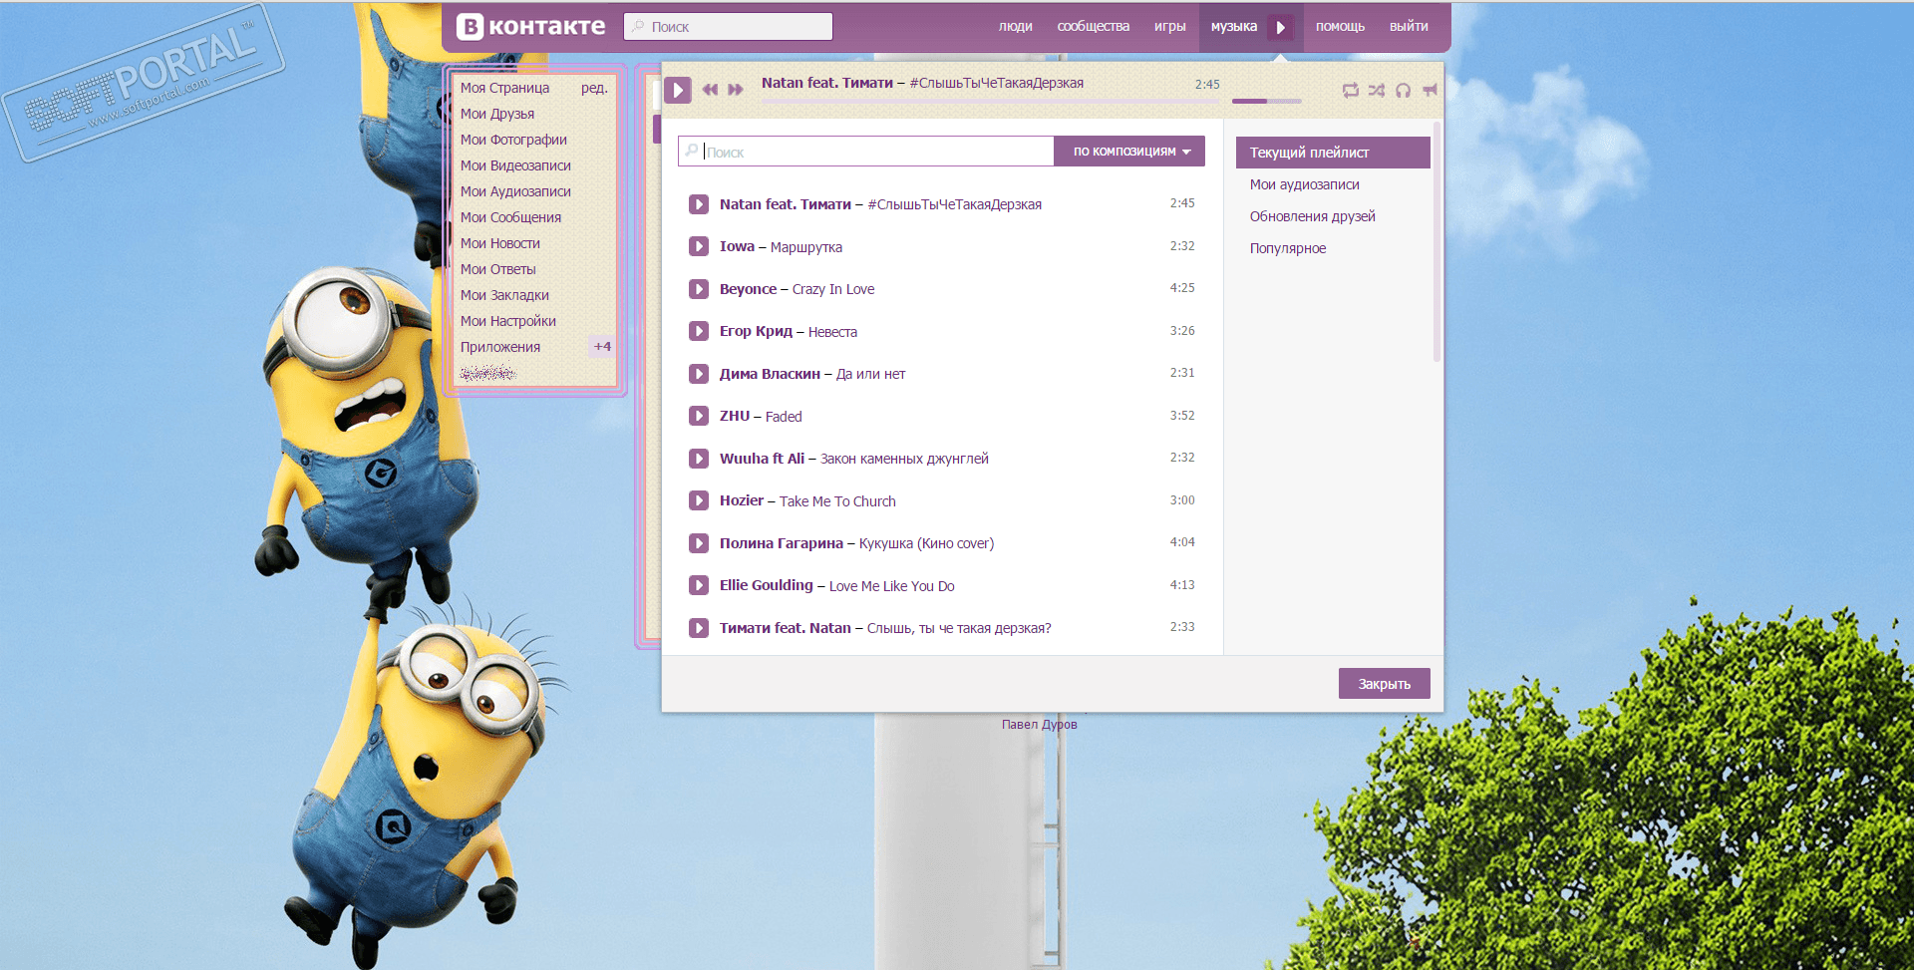The image size is (1914, 970).
Task: Seek within the track progress bar
Action: pos(990,101)
